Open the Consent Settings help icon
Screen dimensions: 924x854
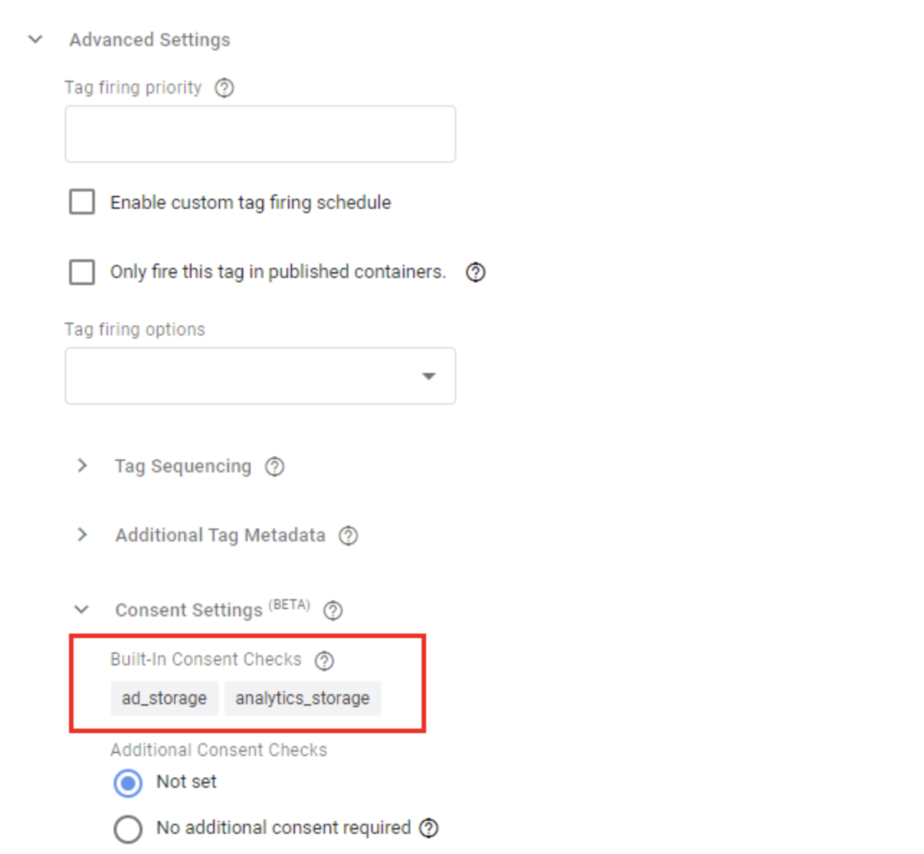coord(332,611)
